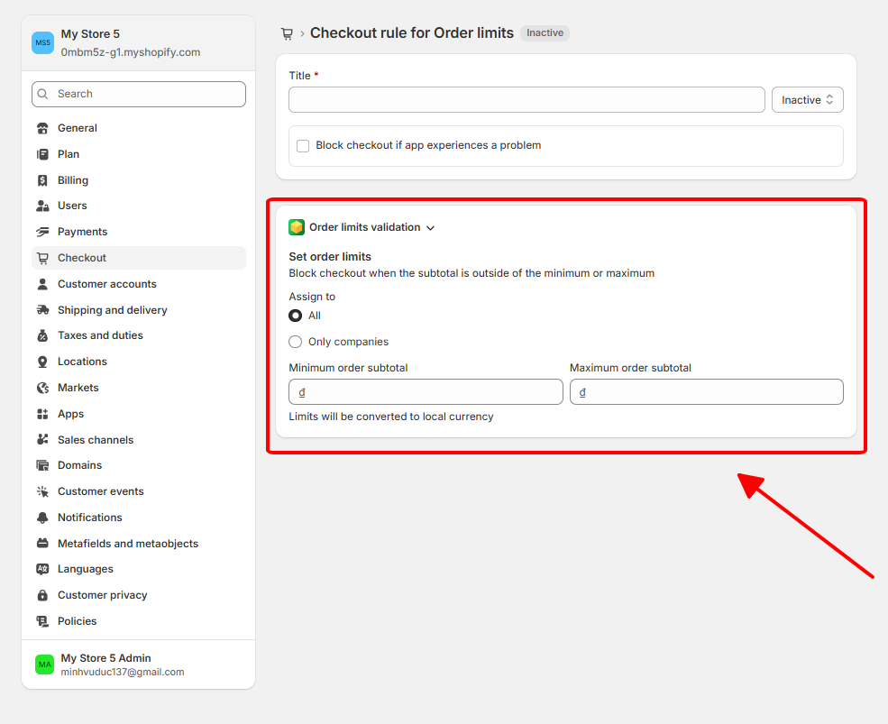Click the breadcrumb cart icon beside page title

click(287, 34)
